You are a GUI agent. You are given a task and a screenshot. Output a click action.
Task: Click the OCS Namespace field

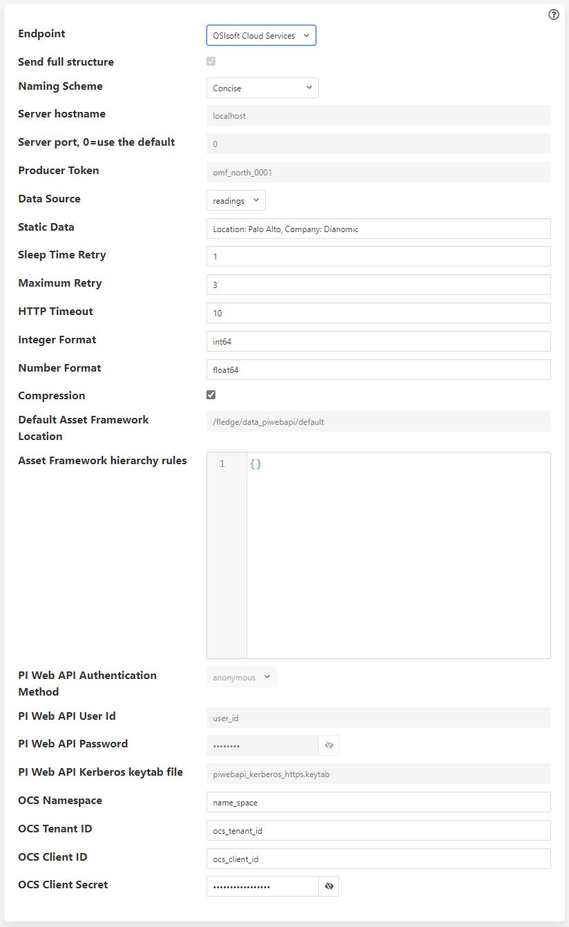pos(378,802)
